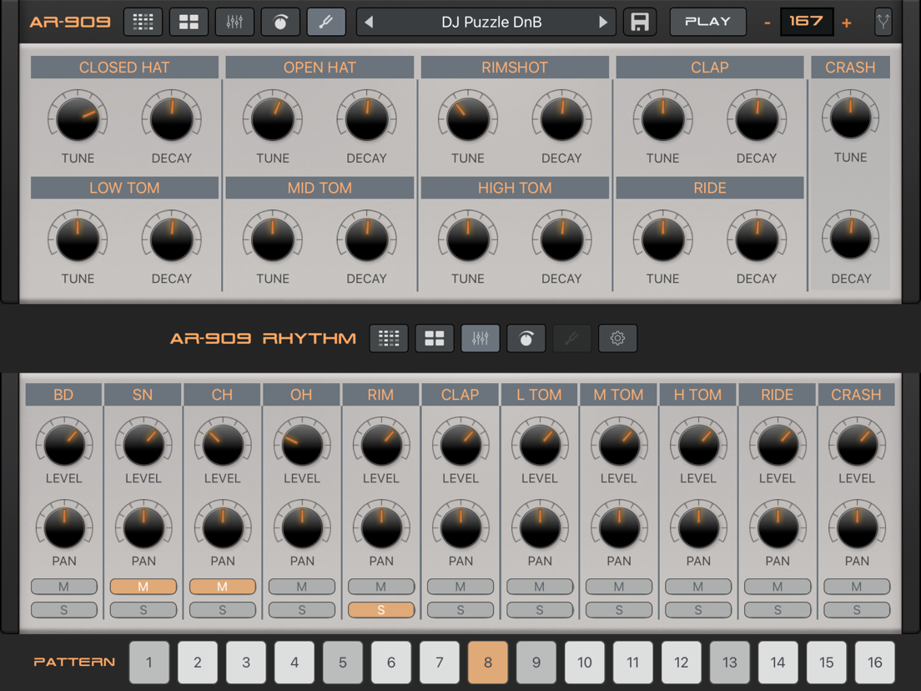Mute the L TOM channel
This screenshot has height=691, width=921.
pyautogui.click(x=540, y=587)
